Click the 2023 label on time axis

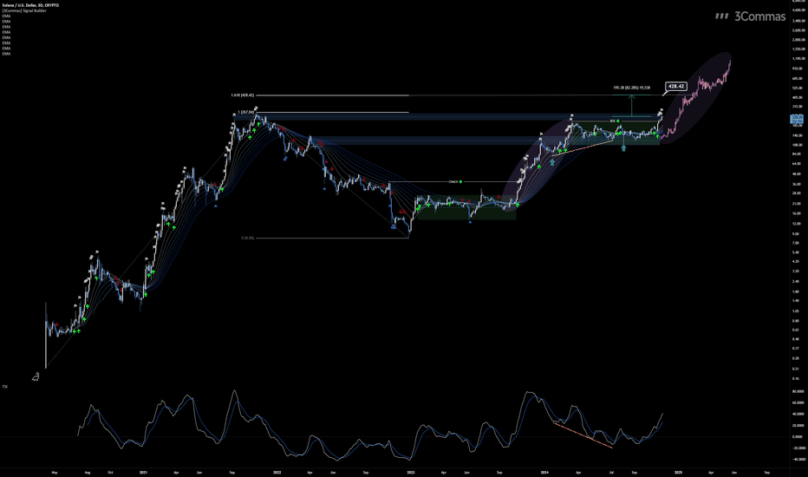(x=411, y=472)
